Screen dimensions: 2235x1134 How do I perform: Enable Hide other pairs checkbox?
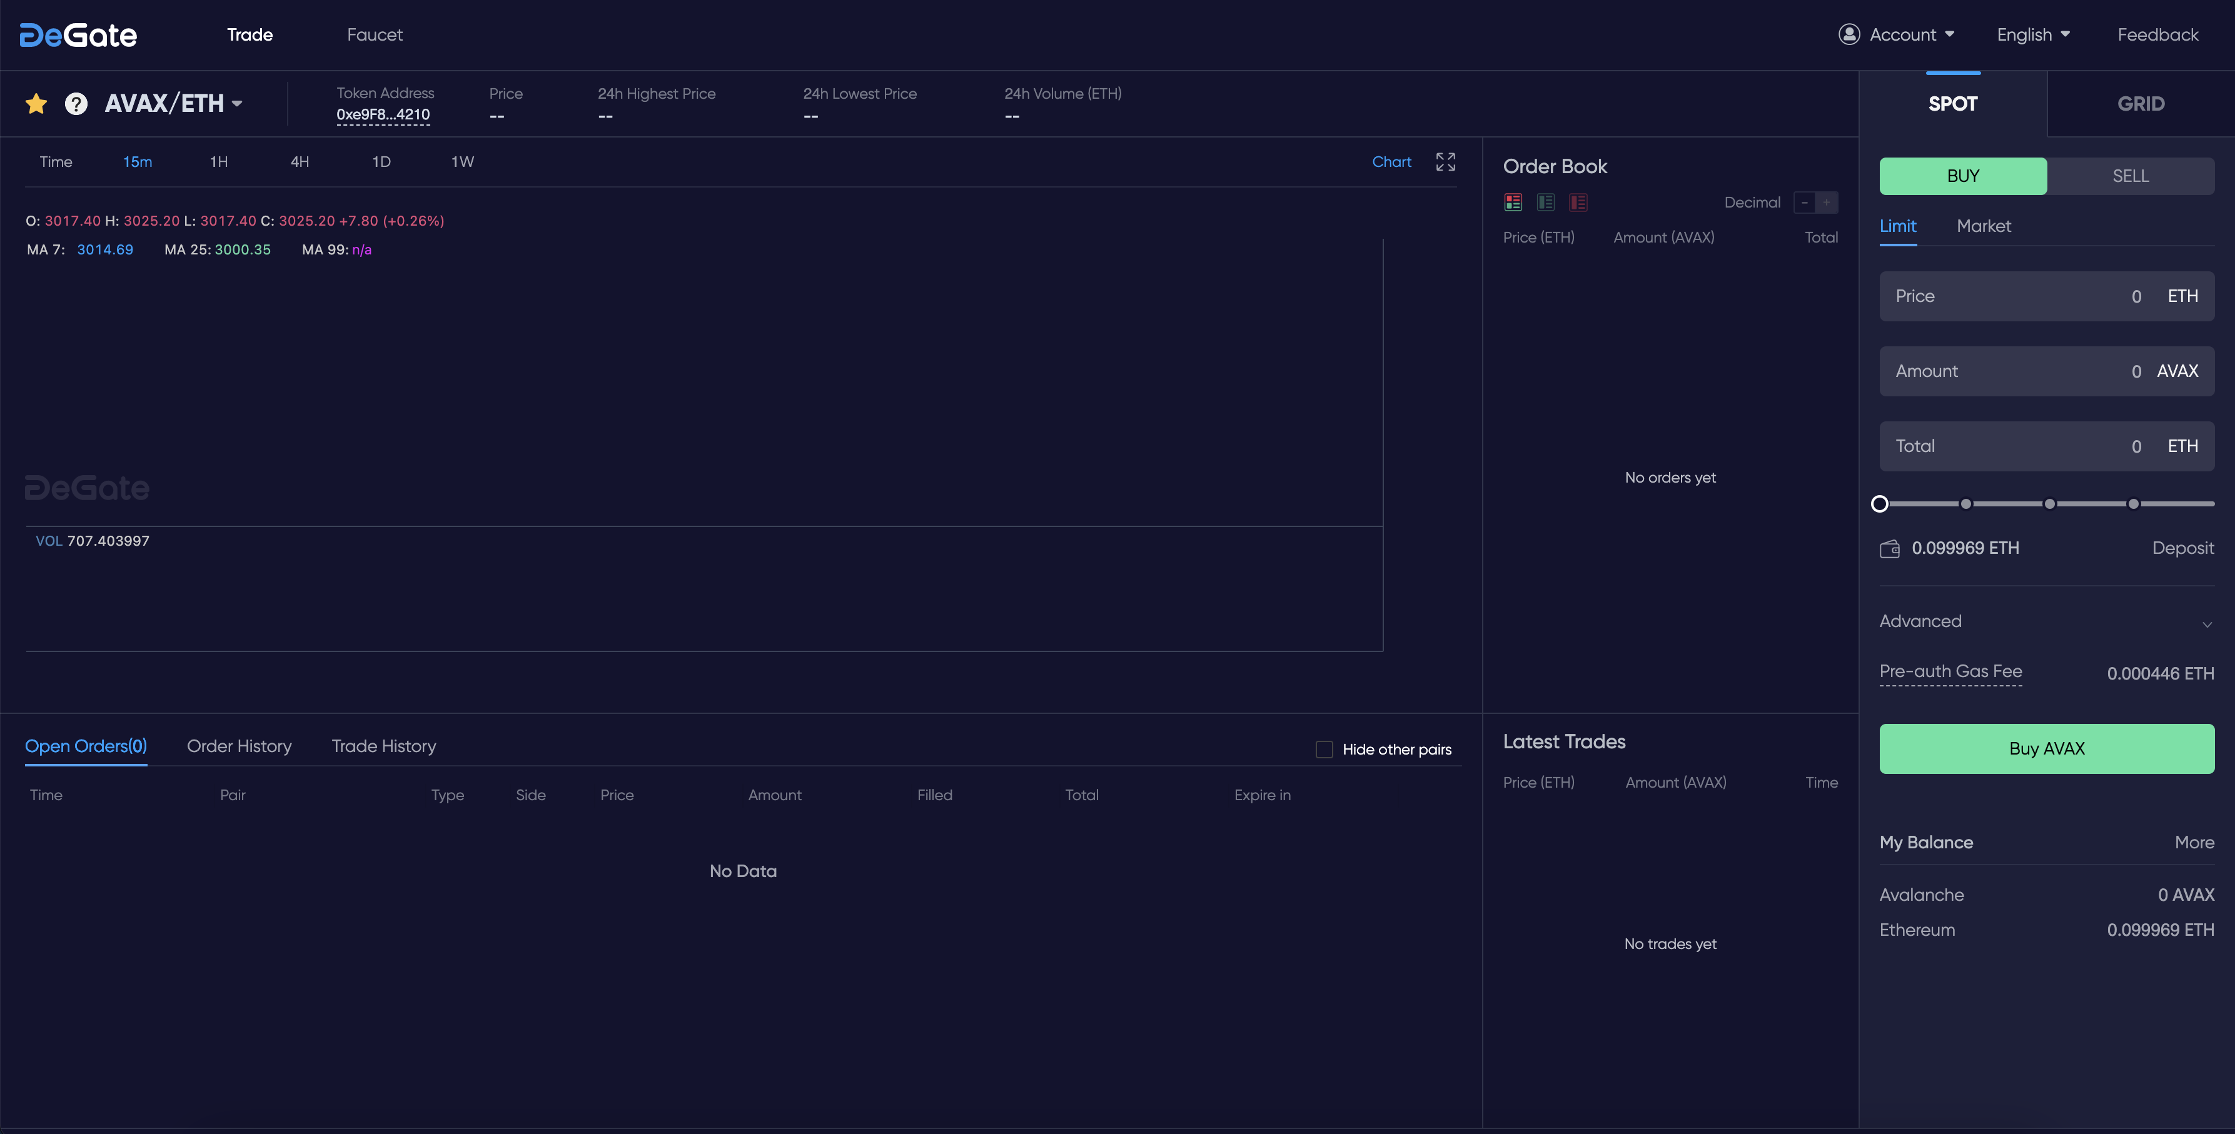[1324, 750]
